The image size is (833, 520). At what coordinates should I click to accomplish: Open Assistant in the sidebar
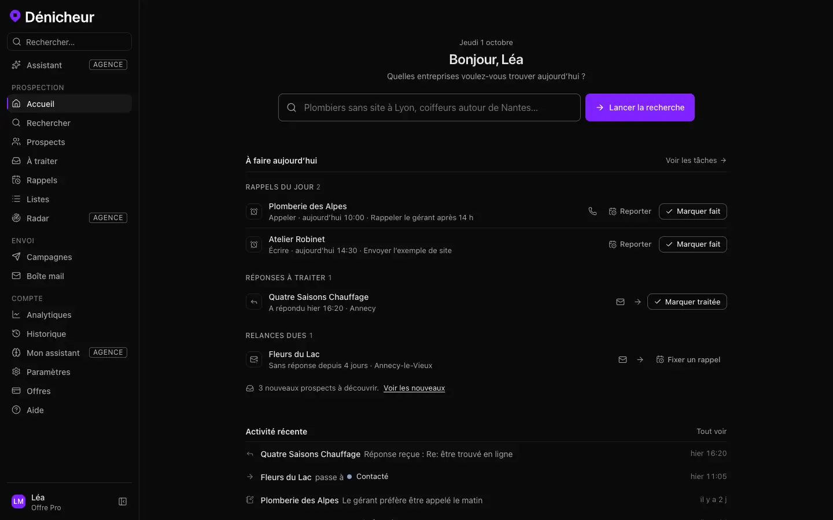click(x=69, y=65)
